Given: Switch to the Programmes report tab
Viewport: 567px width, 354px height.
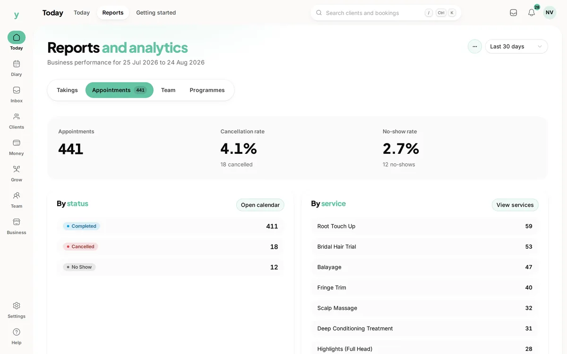Looking at the screenshot, I should coord(207,90).
